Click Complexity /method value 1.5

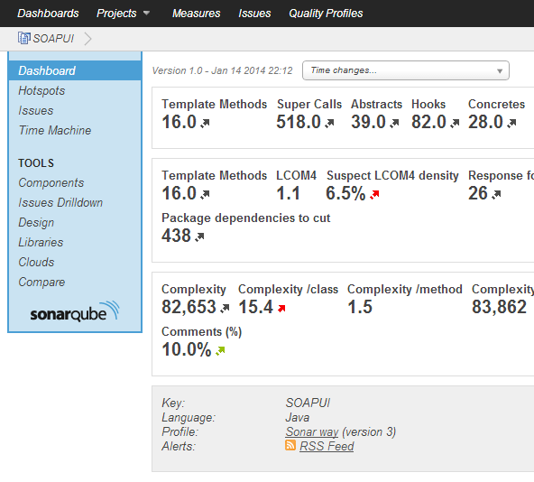point(360,307)
